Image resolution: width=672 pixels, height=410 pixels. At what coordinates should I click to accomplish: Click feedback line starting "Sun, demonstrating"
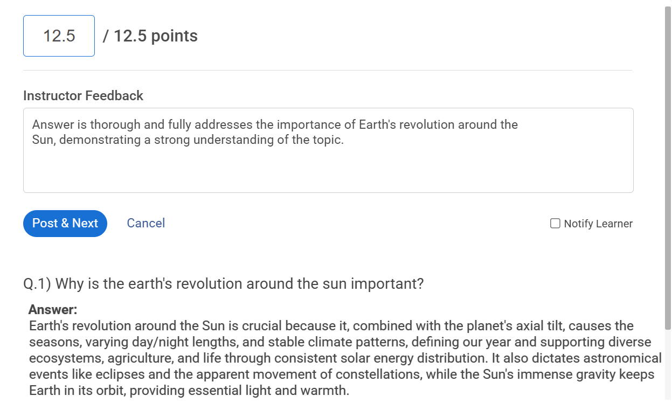188,140
